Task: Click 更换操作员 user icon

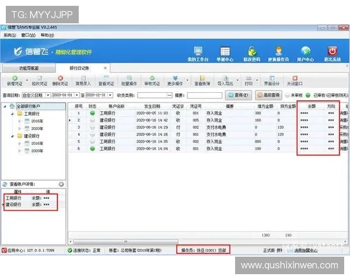Action: click(278, 51)
